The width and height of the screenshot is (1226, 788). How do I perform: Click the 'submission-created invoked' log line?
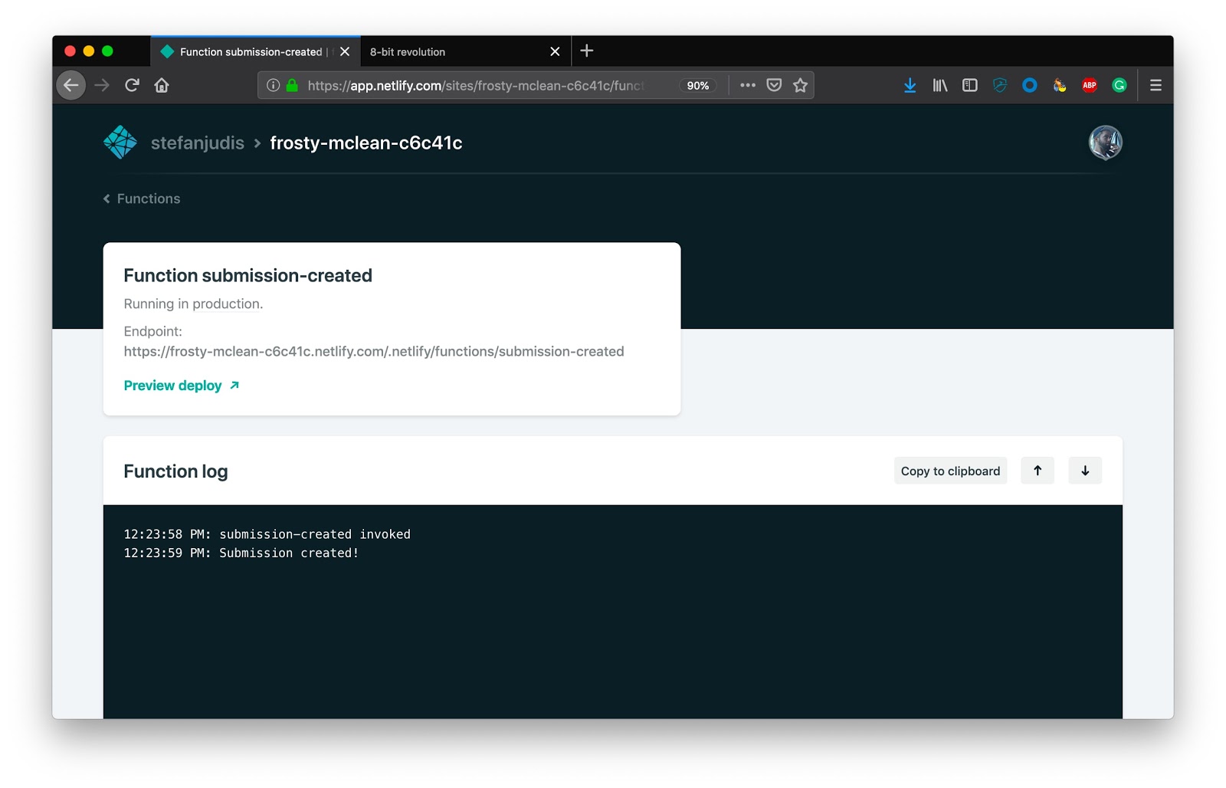click(267, 534)
